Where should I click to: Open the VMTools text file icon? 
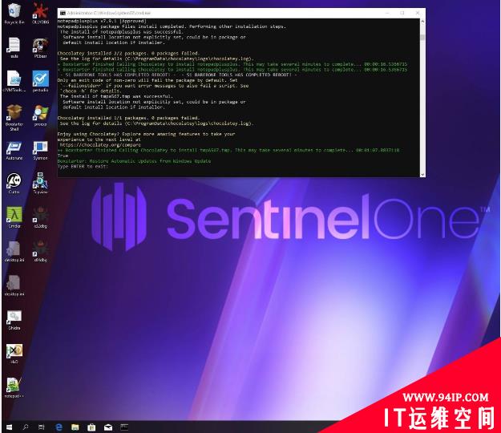coord(14,81)
